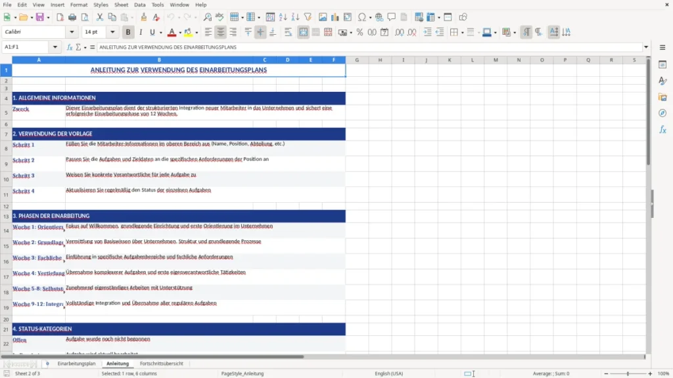The image size is (673, 378).
Task: Open the Format menu
Action: [x=79, y=5]
